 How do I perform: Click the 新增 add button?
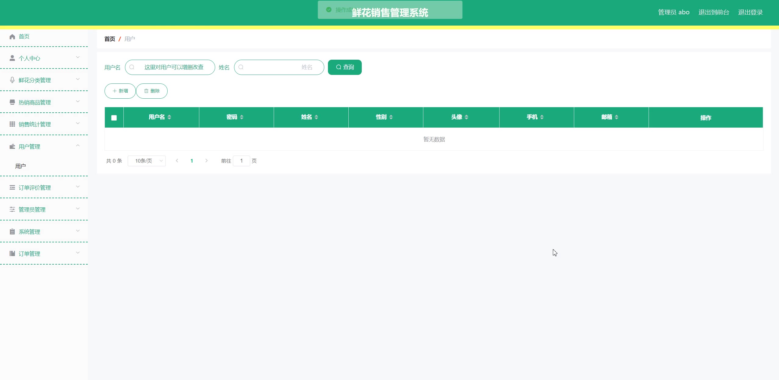(x=120, y=91)
